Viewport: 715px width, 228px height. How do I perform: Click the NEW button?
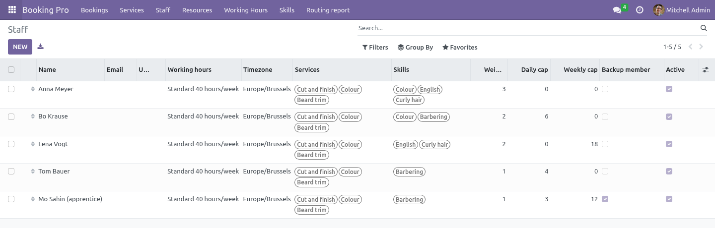pyautogui.click(x=20, y=47)
